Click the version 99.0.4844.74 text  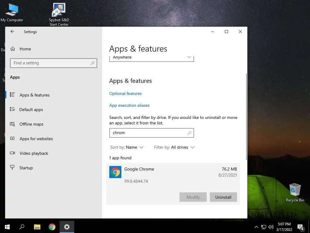pos(136,181)
